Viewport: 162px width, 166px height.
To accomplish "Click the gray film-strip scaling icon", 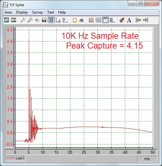I will [13, 20].
